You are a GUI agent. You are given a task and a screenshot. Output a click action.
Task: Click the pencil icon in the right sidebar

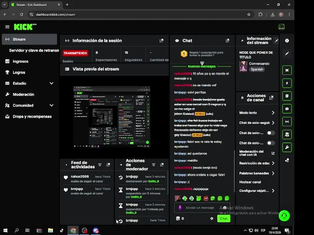[x=287, y=54]
